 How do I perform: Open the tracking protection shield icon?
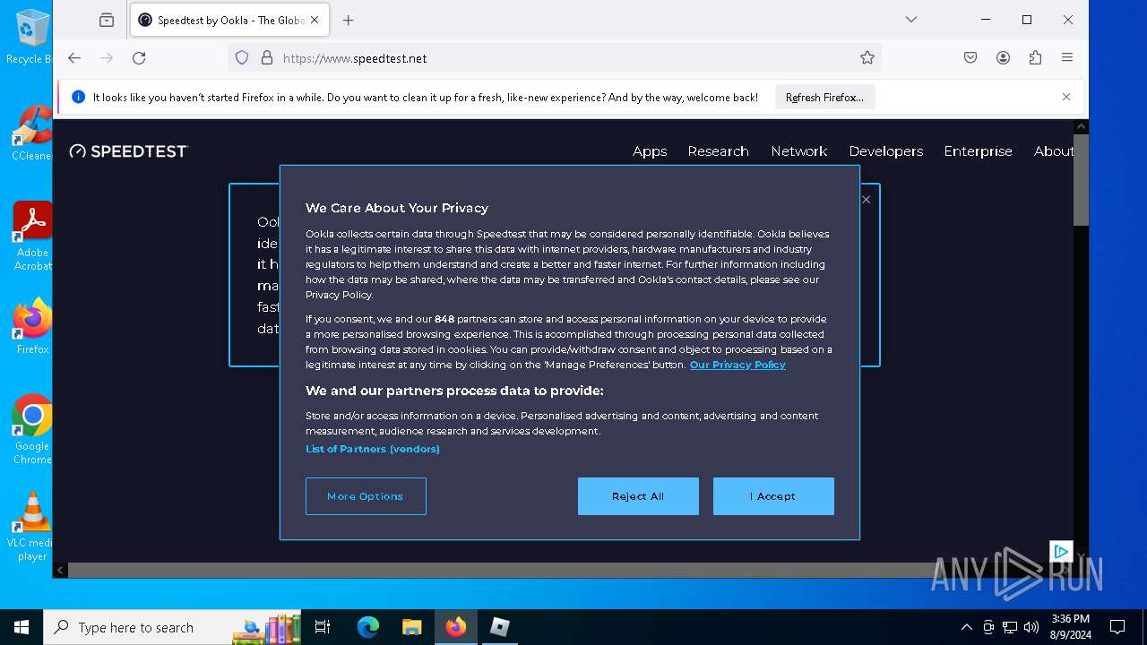tap(242, 57)
